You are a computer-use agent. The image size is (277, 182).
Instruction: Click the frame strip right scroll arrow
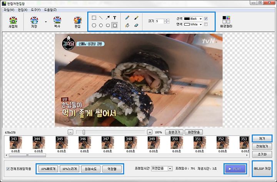(x=247, y=155)
